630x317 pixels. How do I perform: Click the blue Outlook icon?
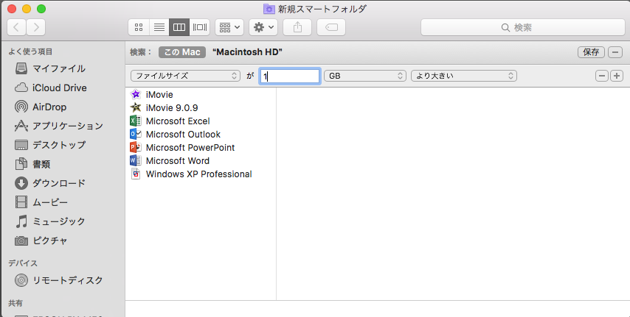pos(136,134)
